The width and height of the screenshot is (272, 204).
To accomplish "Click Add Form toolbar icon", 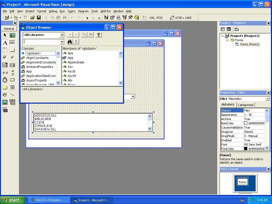I will (x=16, y=18).
